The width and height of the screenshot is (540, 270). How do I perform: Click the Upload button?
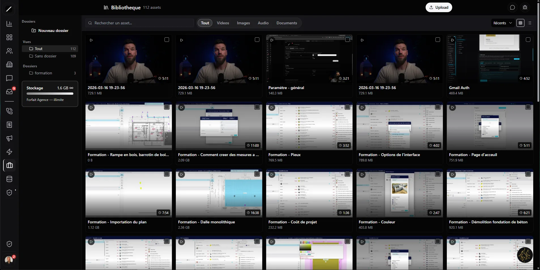[x=439, y=7]
